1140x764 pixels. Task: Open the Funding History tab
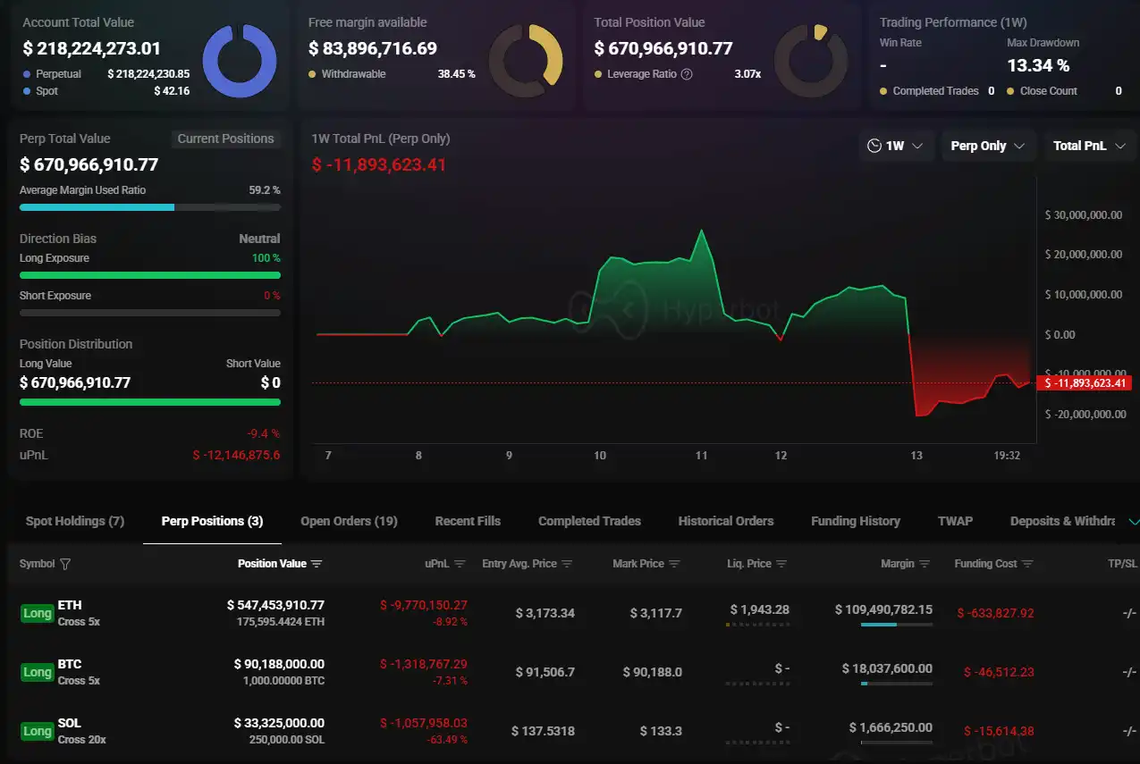coord(855,521)
